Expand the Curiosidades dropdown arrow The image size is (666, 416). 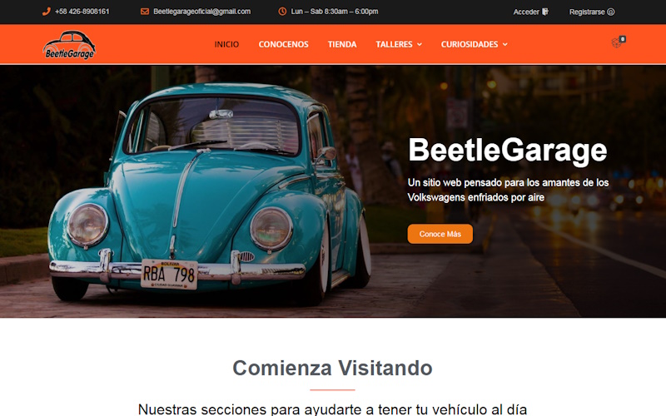coord(505,44)
